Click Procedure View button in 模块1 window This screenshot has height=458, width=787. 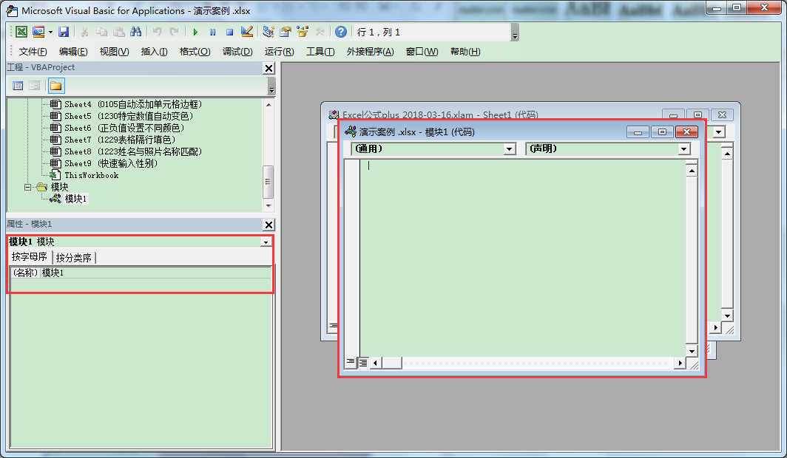351,362
